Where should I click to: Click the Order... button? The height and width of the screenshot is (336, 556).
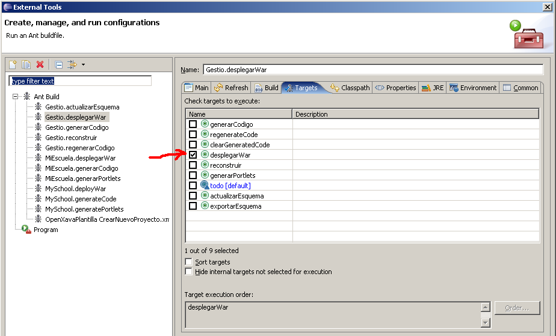coord(517,308)
